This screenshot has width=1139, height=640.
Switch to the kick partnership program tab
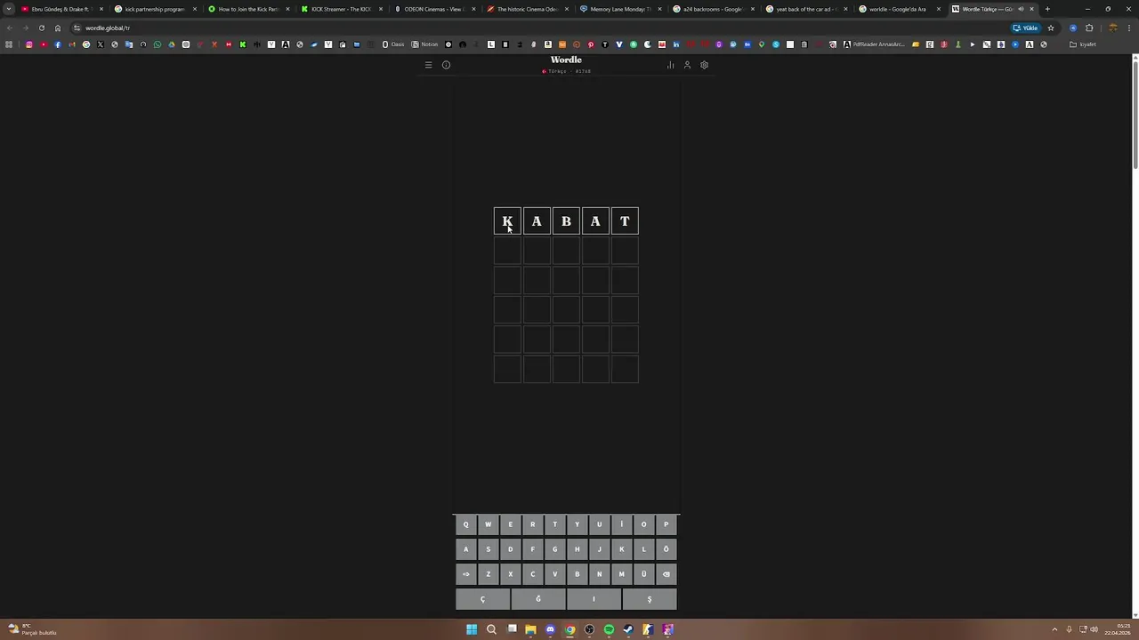(154, 9)
